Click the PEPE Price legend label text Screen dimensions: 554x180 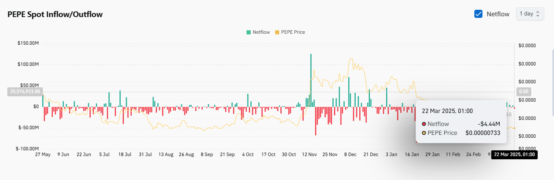coord(293,32)
